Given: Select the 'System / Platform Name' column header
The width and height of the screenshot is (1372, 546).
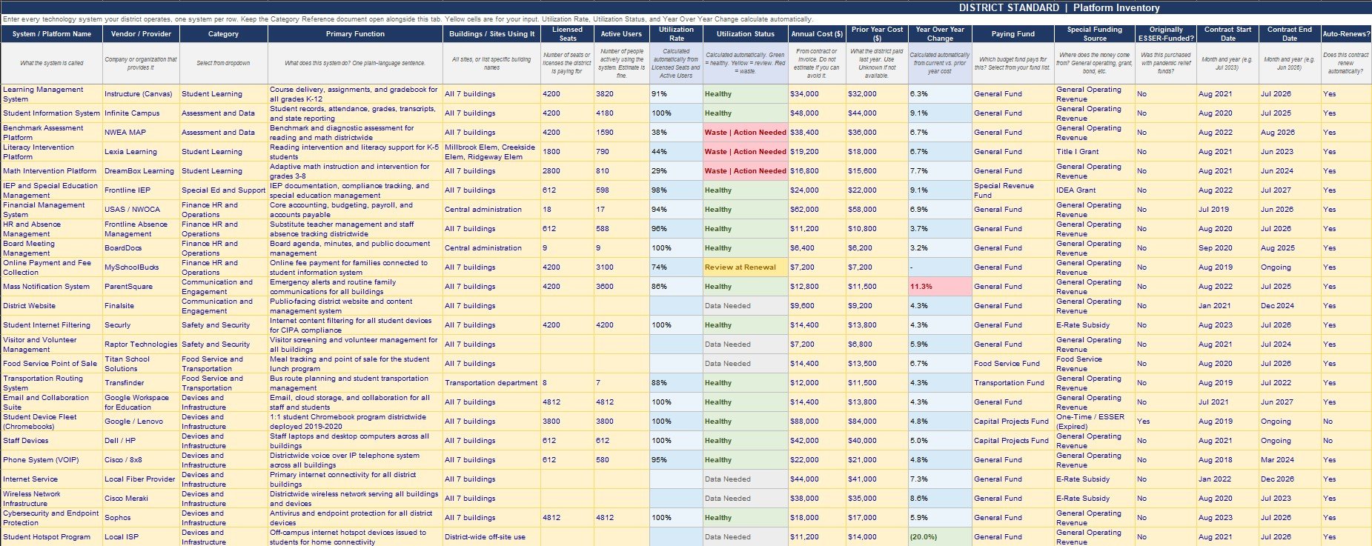Looking at the screenshot, I should pos(52,34).
